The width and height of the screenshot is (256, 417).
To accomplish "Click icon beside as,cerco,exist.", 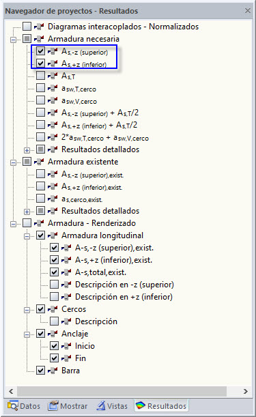I will (53, 199).
